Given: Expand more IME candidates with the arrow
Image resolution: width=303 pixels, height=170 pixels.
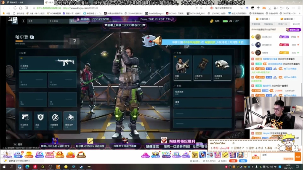Looking at the screenshot, I should click(x=277, y=148).
